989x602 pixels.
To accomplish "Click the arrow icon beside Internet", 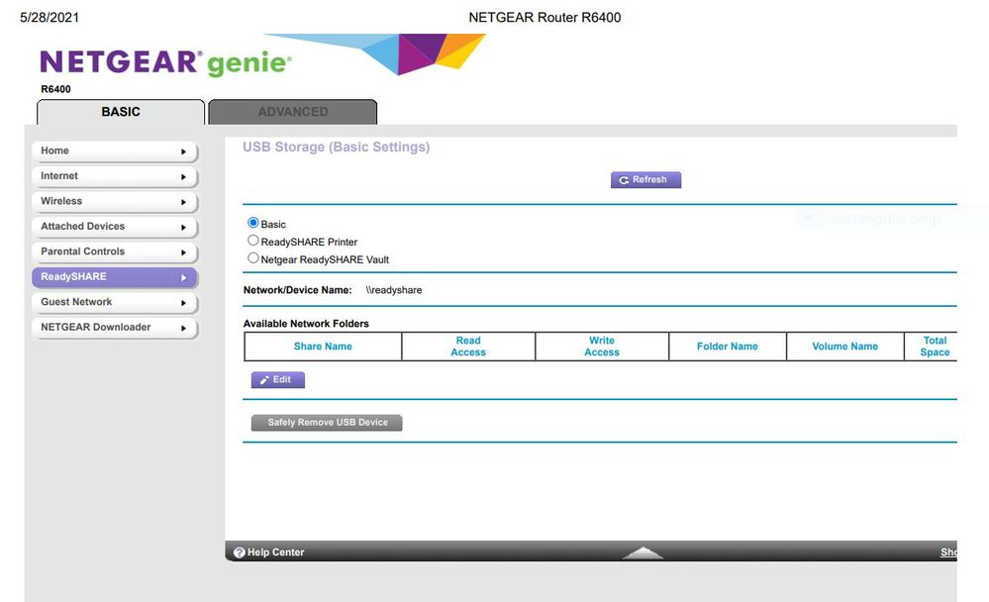I will (183, 176).
